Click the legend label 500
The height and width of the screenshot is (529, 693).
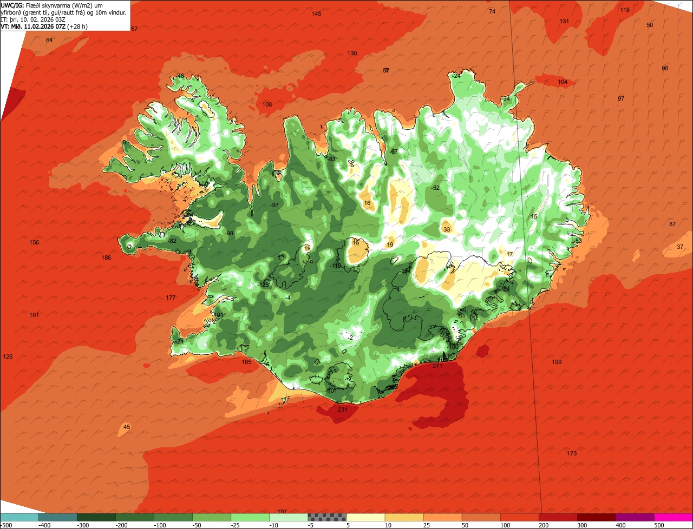[658, 525]
